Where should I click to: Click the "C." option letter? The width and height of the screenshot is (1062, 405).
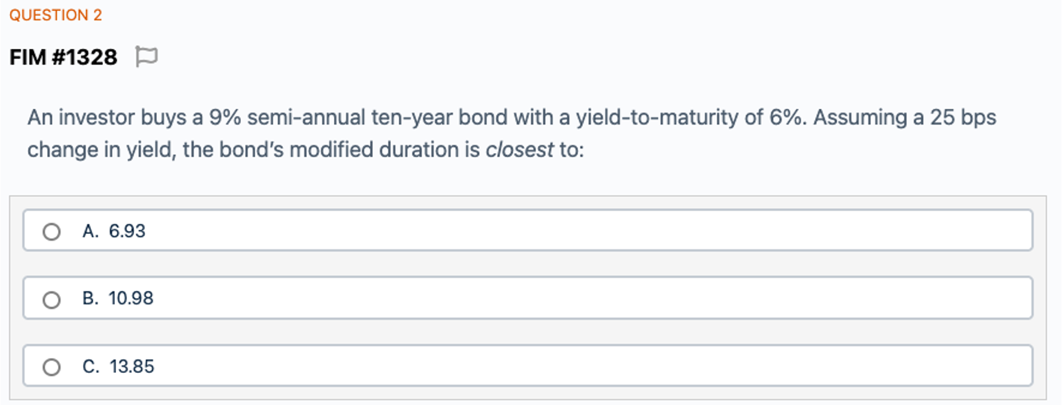click(91, 366)
